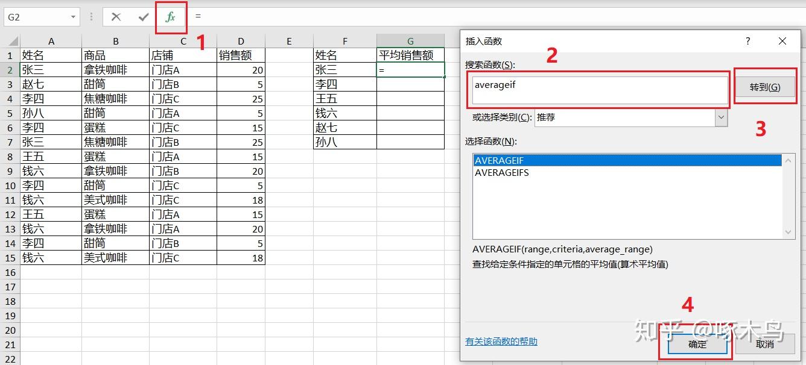Screen dimensions: 806x365
Task: Click cell B2 containing 拿铁咖啡
Action: (x=115, y=70)
